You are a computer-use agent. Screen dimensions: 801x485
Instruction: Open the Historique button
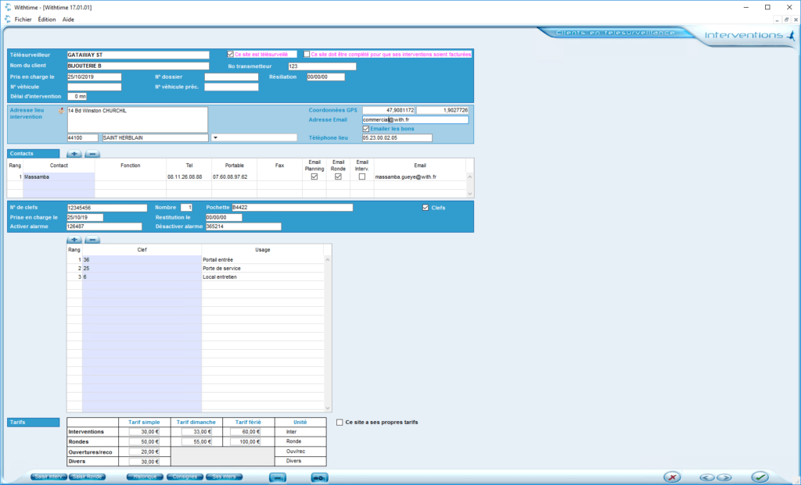[x=144, y=476]
